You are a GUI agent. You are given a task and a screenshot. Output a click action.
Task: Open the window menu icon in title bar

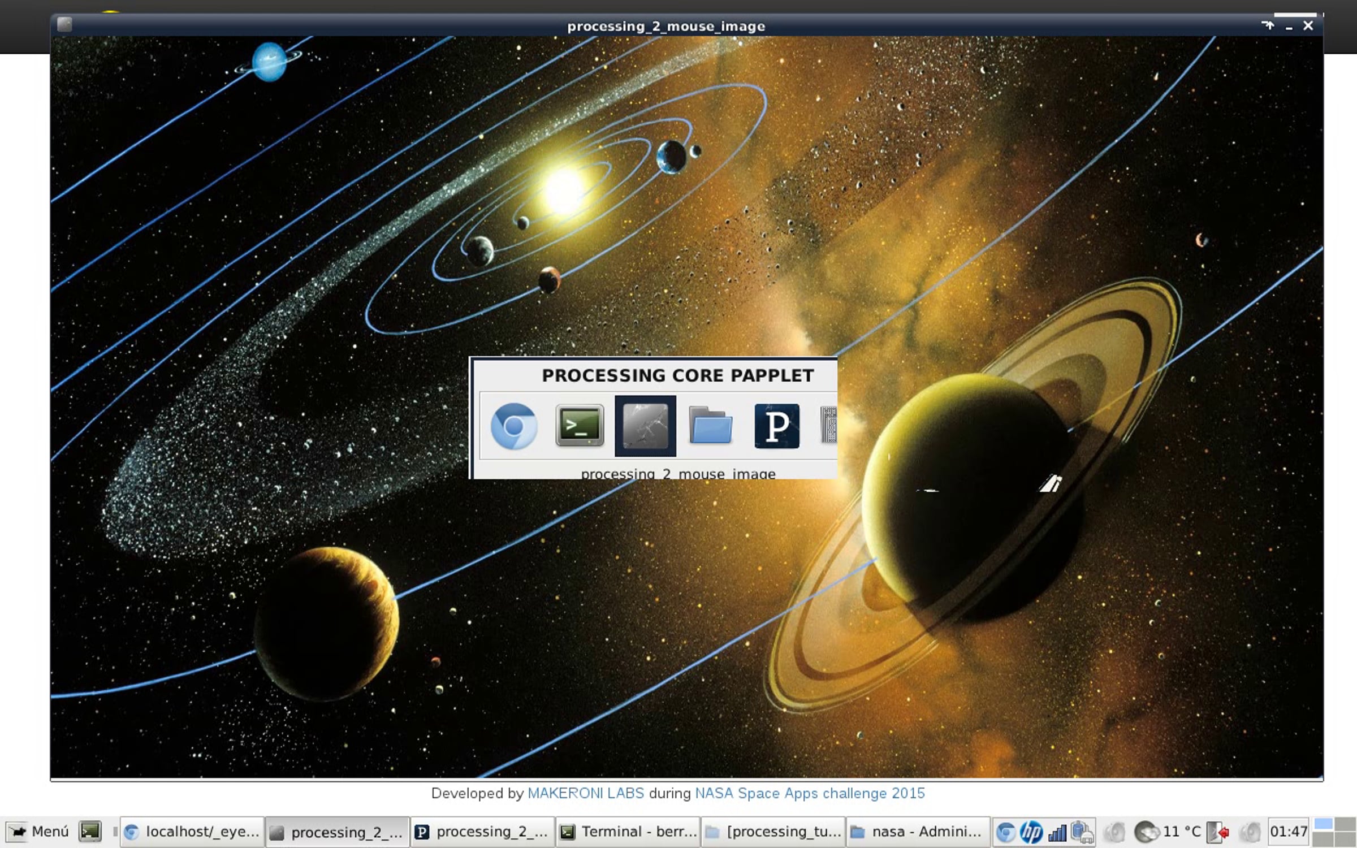[x=64, y=25]
